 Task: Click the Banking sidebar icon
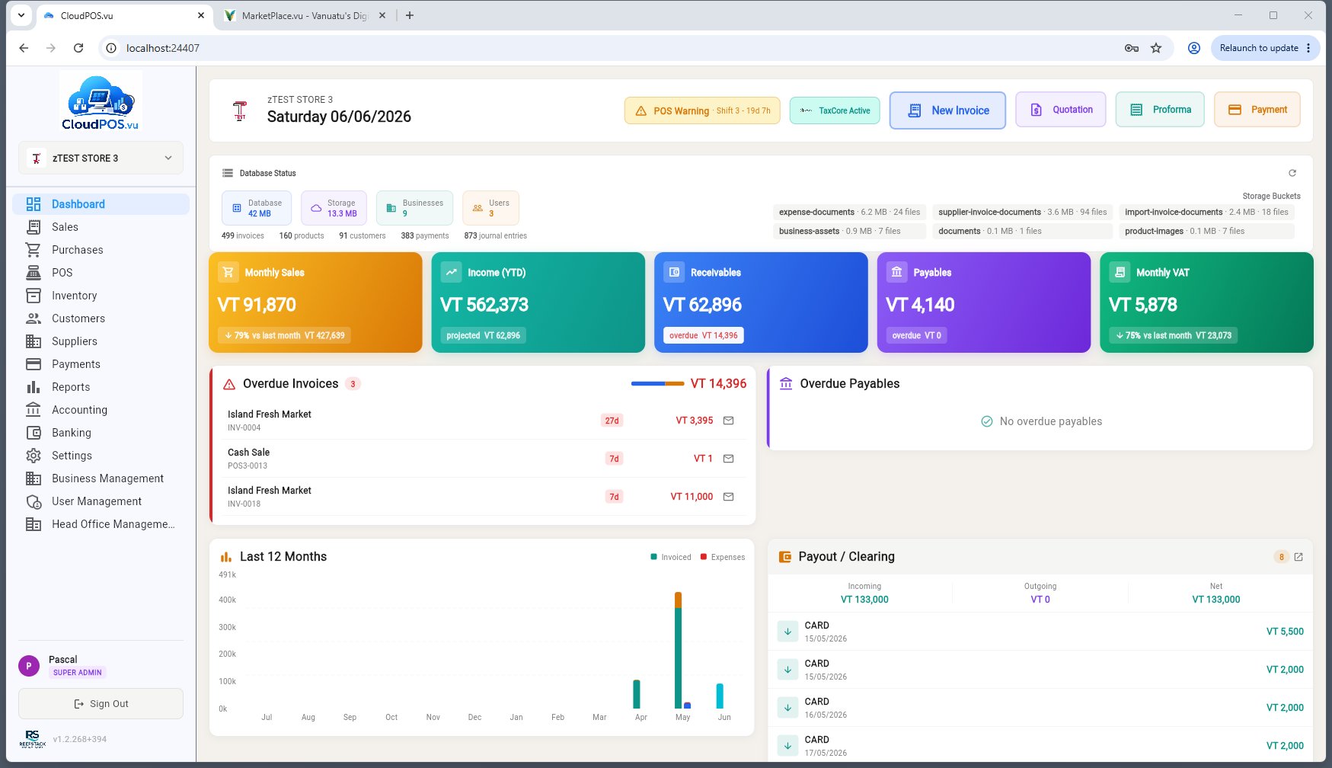pos(34,433)
